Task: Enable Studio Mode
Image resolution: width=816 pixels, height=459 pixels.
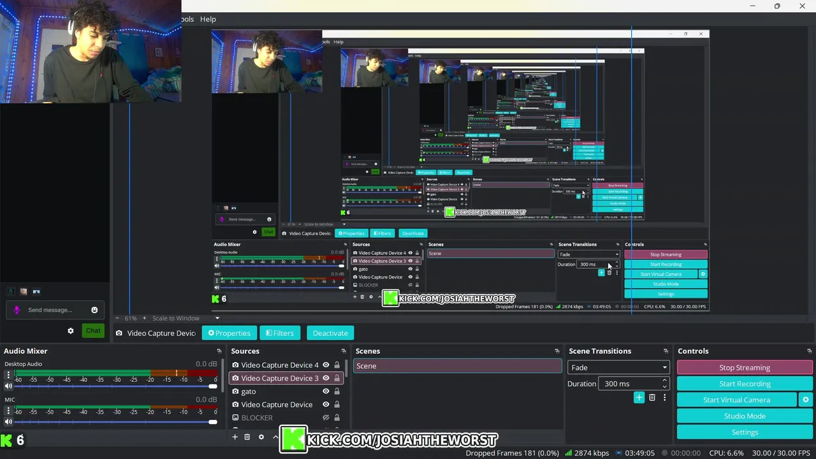Action: pos(745,416)
